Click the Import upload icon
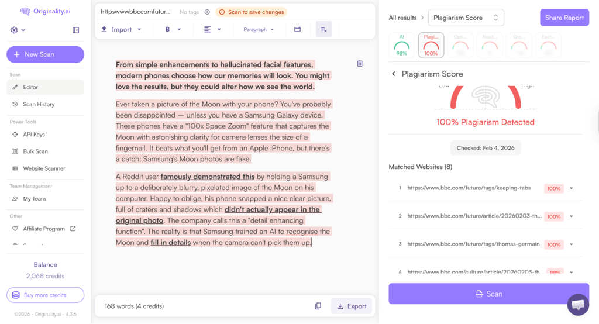Screen dimensions: 599x324 tap(104, 29)
